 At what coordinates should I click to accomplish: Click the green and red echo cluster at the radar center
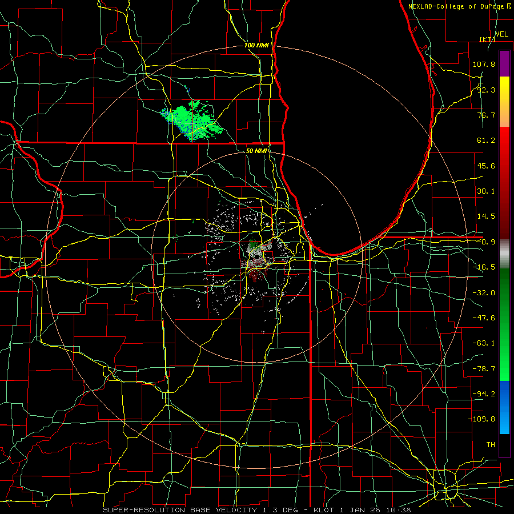pos(258,260)
